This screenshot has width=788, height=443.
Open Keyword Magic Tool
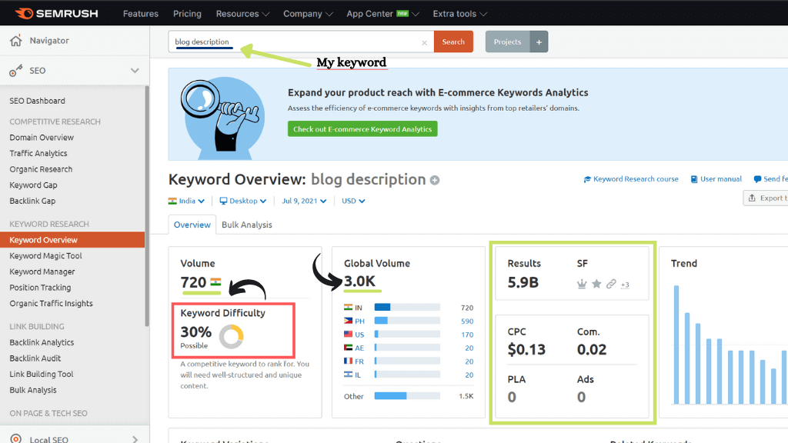coord(45,255)
